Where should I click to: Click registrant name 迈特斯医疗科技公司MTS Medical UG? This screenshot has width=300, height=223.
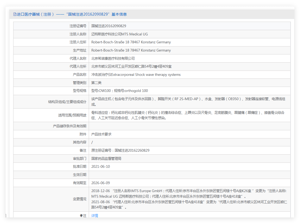(120, 34)
